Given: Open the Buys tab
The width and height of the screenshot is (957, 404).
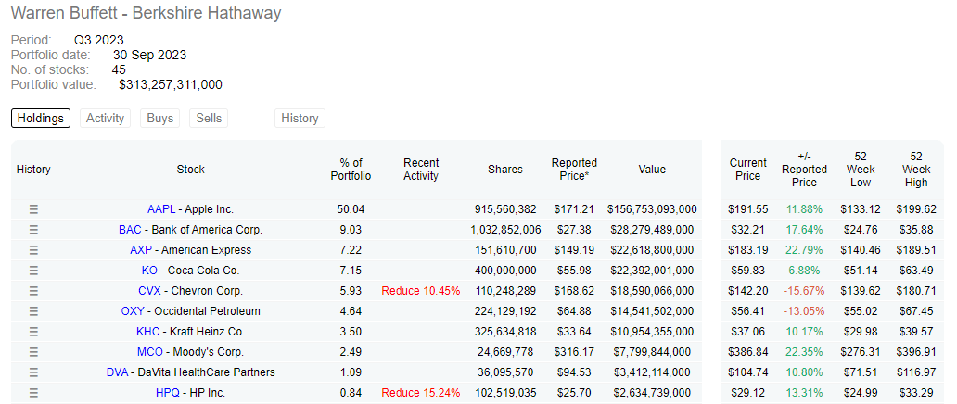Looking at the screenshot, I should coord(159,119).
